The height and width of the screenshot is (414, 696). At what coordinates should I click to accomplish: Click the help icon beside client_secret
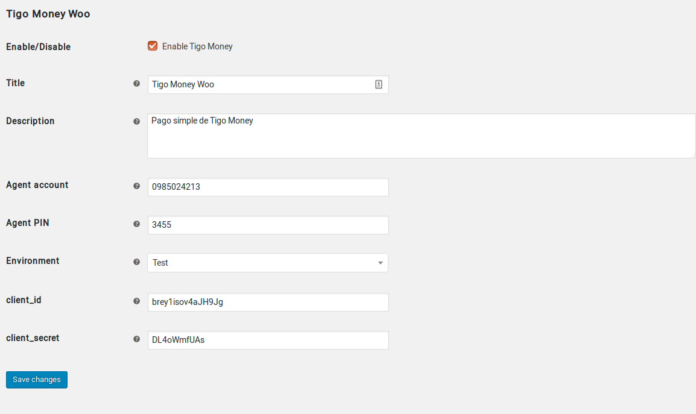click(x=137, y=339)
